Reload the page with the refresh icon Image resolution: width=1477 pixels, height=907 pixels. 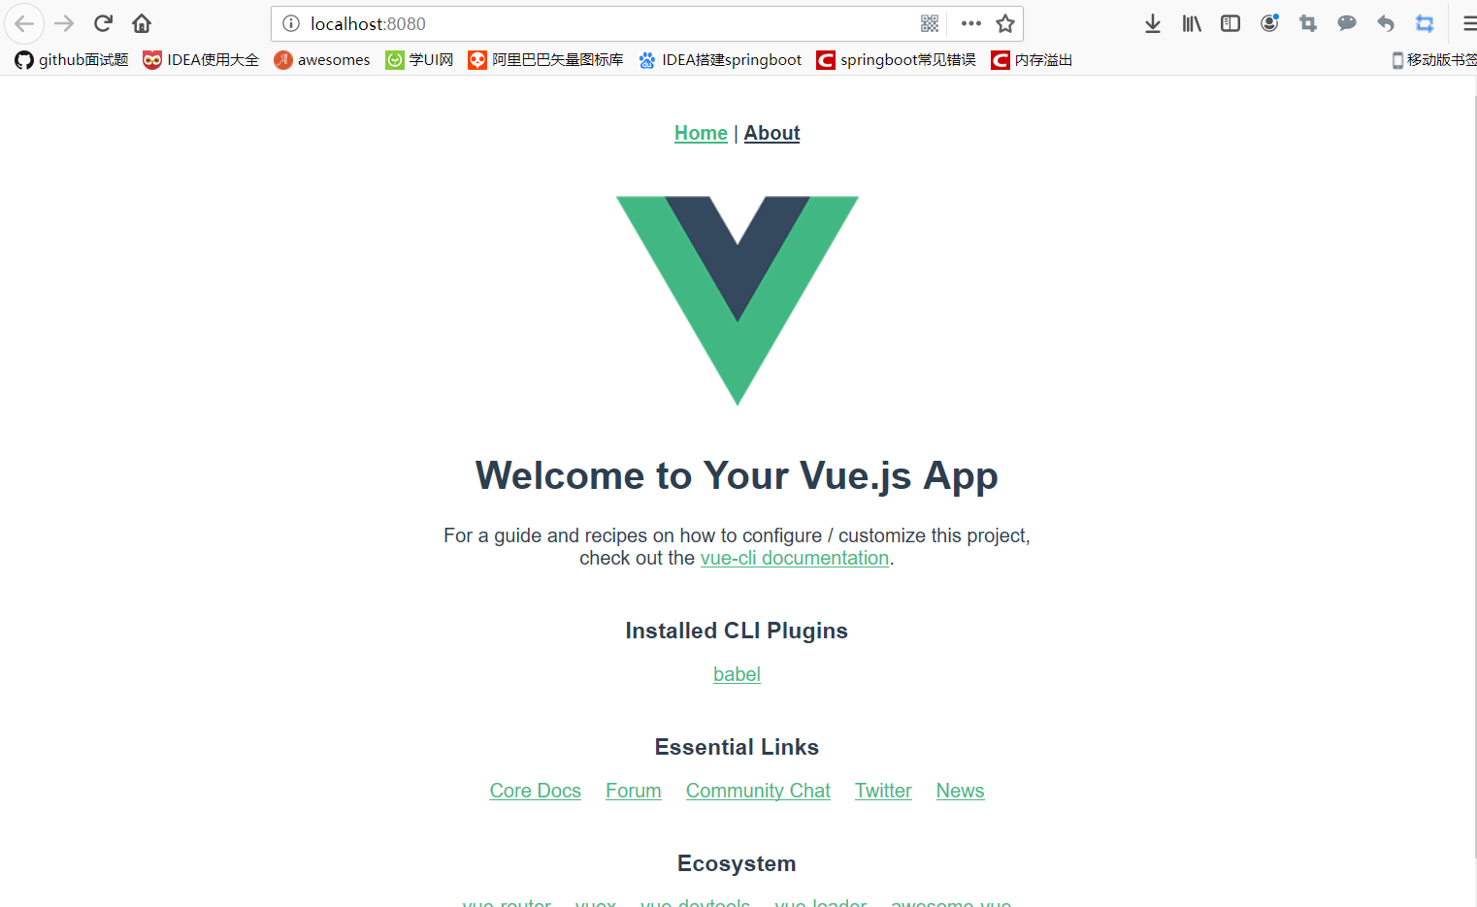[x=103, y=23]
